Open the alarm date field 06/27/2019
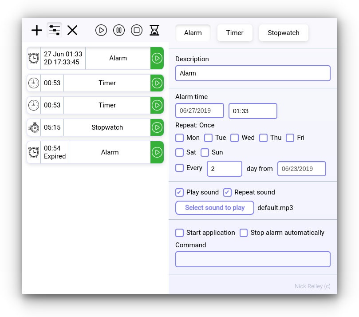The image size is (359, 317). point(200,111)
